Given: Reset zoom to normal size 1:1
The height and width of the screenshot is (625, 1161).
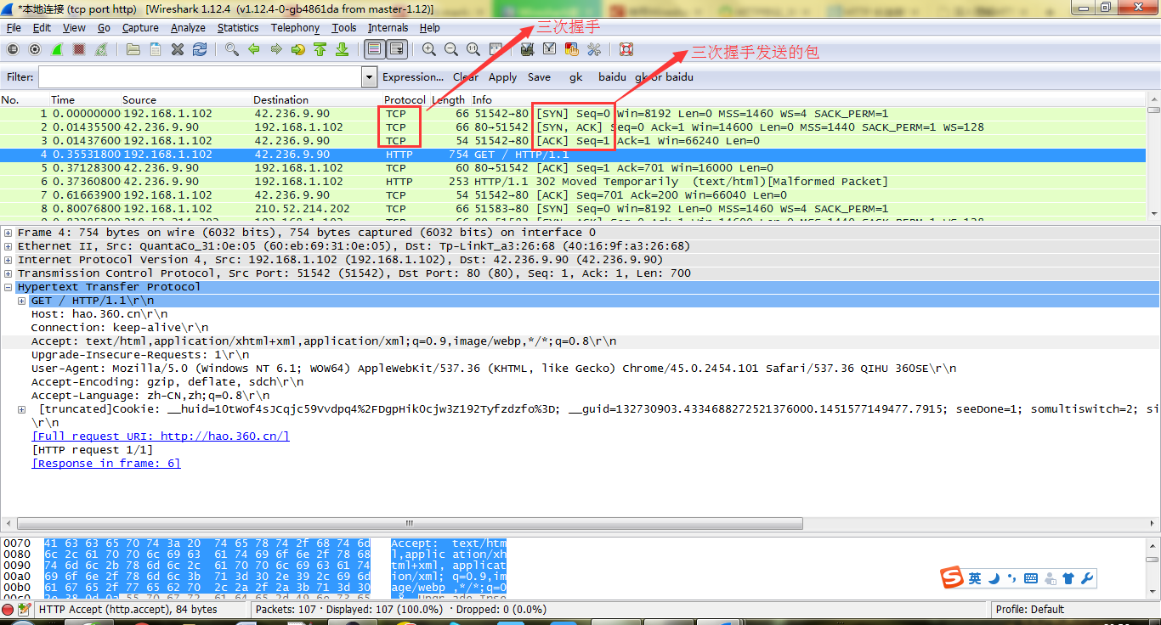Looking at the screenshot, I should (473, 49).
